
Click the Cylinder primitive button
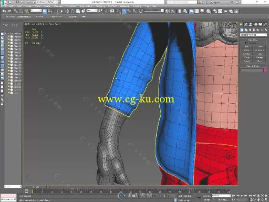coord(246,54)
